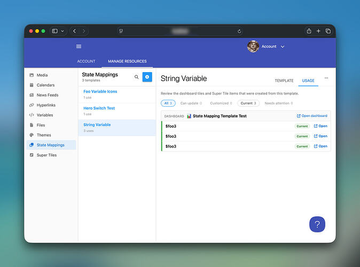This screenshot has height=267, width=360.
Task: Click the dashboard chart icon beside State Mapping
Action: coord(189,116)
